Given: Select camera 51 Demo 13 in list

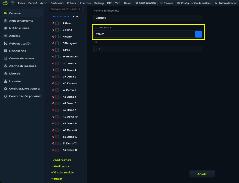Looking at the screenshot, I should click(70, 143).
